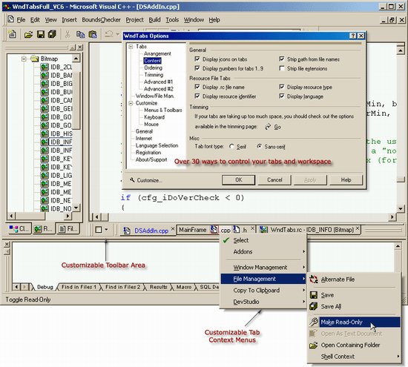This screenshot has width=408, height=367.
Task: Click the square toolbar icon left of tabs
Action: 99,229
